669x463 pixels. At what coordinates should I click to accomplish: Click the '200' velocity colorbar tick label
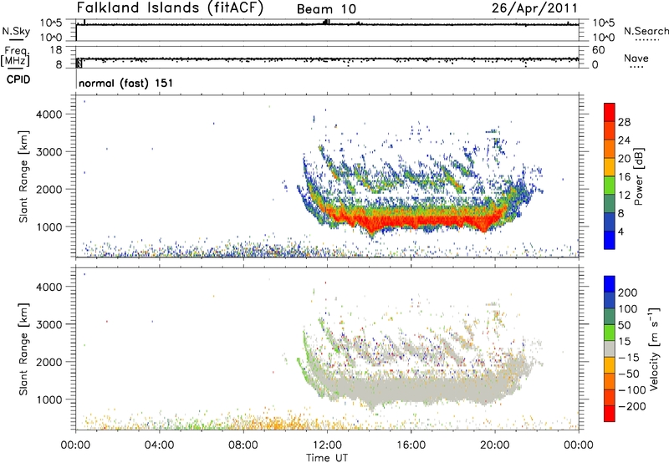click(628, 293)
